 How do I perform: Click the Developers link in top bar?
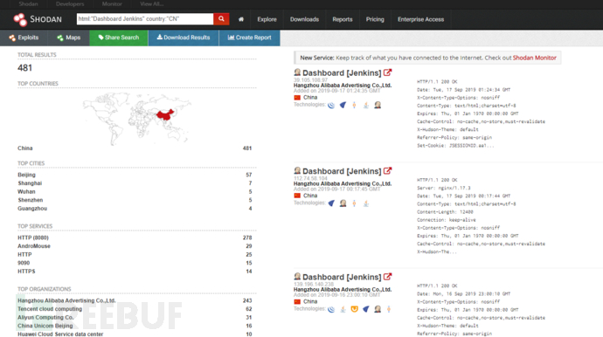(x=70, y=3)
